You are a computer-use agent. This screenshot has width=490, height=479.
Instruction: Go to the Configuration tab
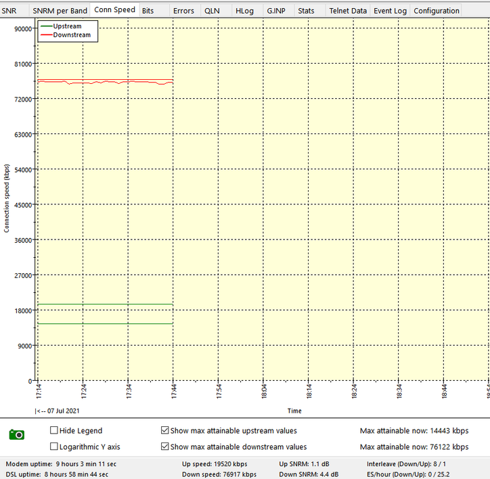436,11
